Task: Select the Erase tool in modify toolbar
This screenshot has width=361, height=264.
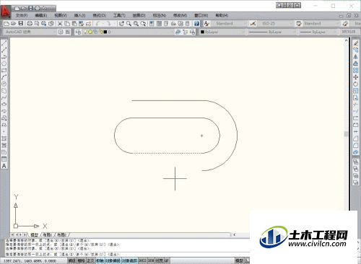Action: [356, 43]
